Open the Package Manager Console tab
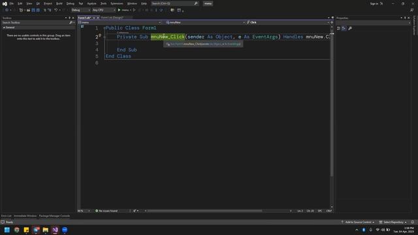 [54, 216]
